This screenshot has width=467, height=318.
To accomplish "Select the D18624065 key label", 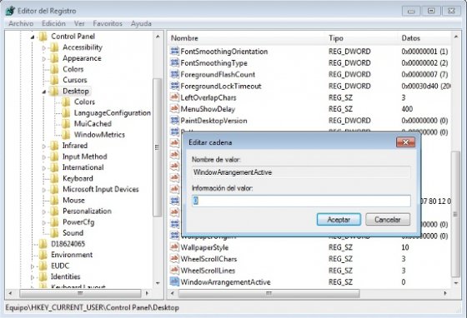I will tap(68, 244).
